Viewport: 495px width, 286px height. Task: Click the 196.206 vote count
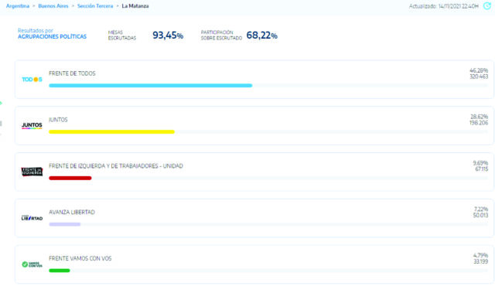pos(479,123)
